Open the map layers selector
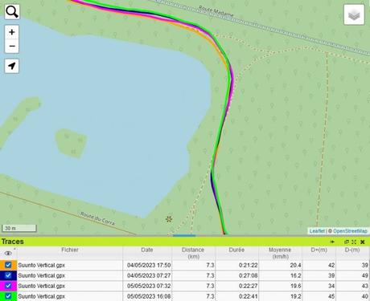The width and height of the screenshot is (370, 301). point(354,14)
